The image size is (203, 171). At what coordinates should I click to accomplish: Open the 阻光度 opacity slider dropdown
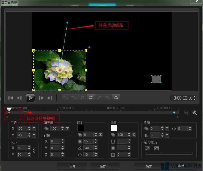click(x=67, y=129)
